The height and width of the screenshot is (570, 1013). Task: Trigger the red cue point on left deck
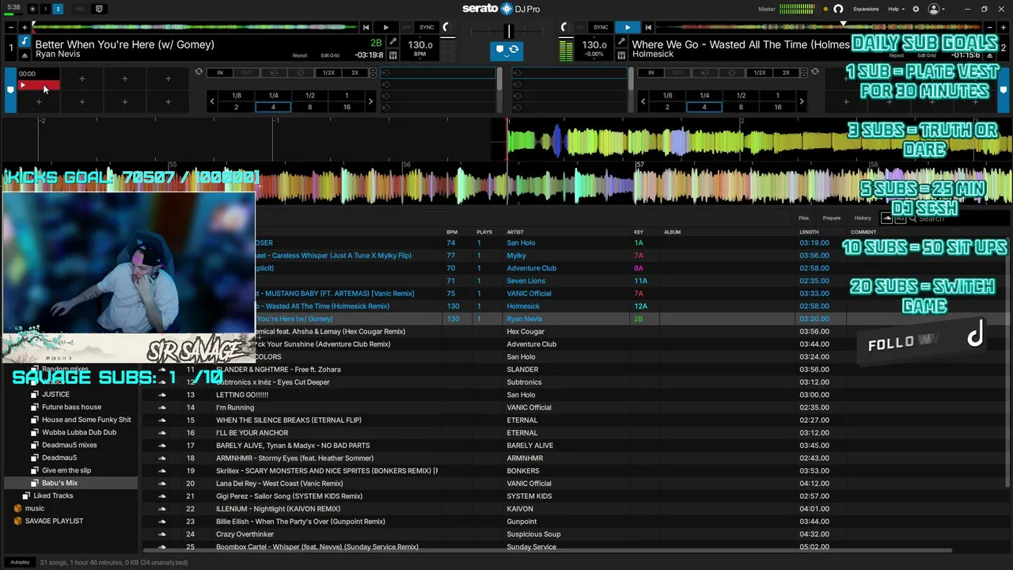38,85
